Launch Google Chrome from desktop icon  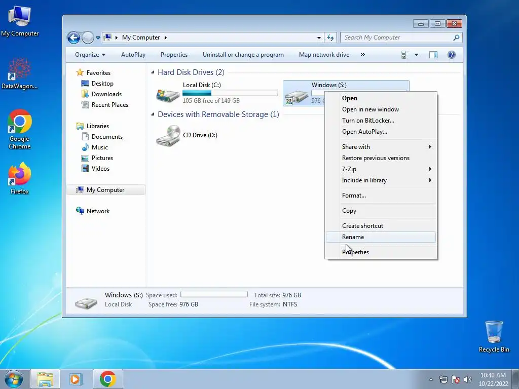pyautogui.click(x=20, y=129)
